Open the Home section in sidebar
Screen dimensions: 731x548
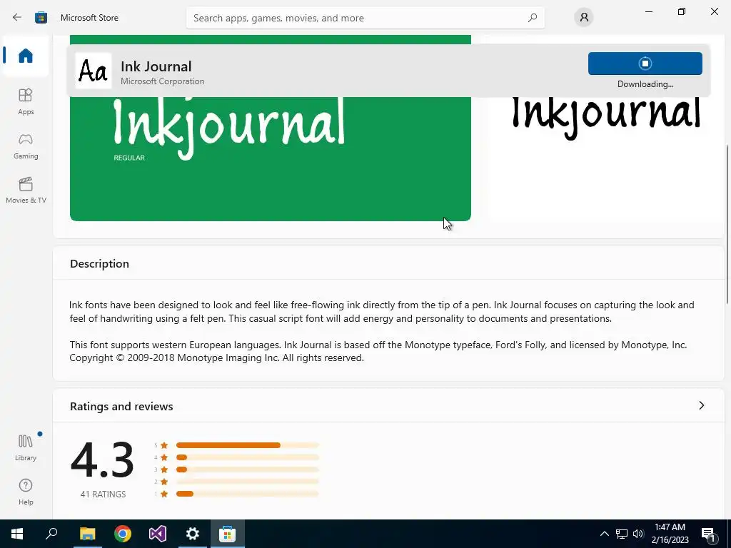click(x=26, y=56)
